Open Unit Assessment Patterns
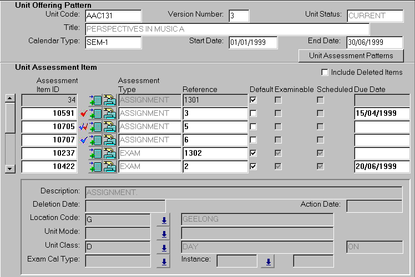Image resolution: width=415 pixels, height=277 pixels. pyautogui.click(x=351, y=56)
